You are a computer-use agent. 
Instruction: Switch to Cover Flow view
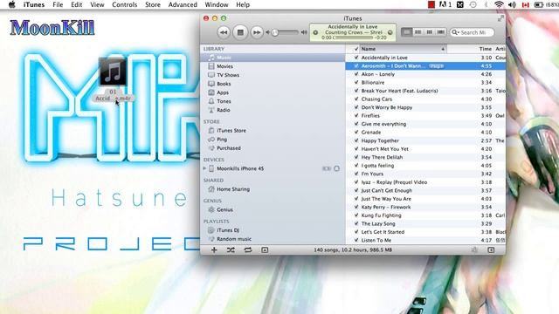click(x=440, y=32)
